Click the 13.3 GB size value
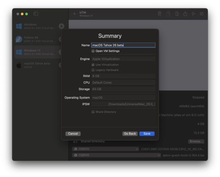This screenshot has width=220, height=177. (x=199, y=133)
